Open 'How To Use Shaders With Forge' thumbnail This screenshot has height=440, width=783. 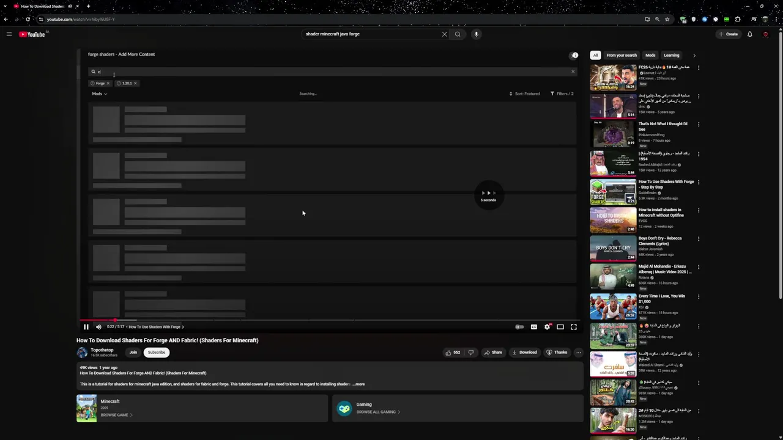coord(613,192)
